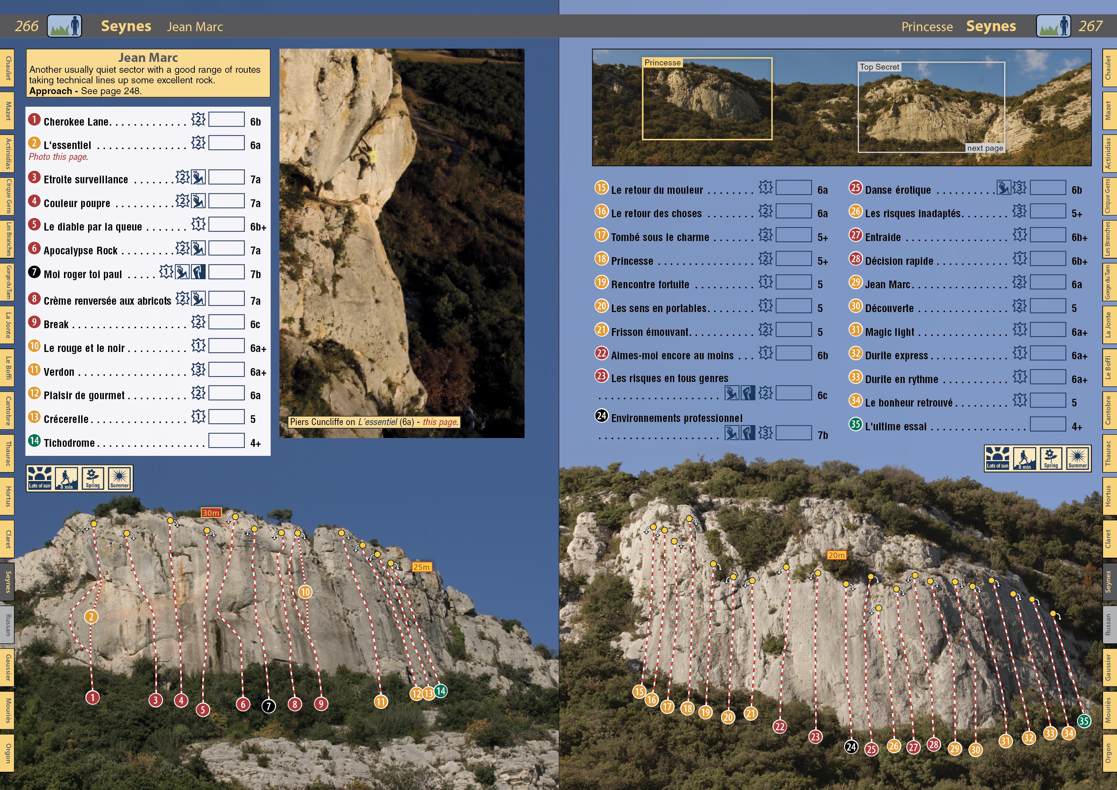Click the left page 8 min walk icon
The height and width of the screenshot is (790, 1117).
point(66,478)
